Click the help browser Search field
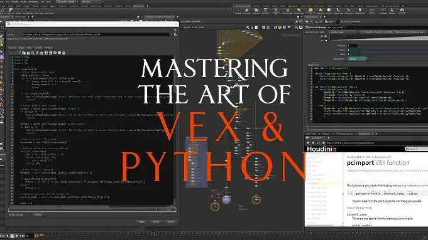Screen dimensions: 428x240 point(416,149)
